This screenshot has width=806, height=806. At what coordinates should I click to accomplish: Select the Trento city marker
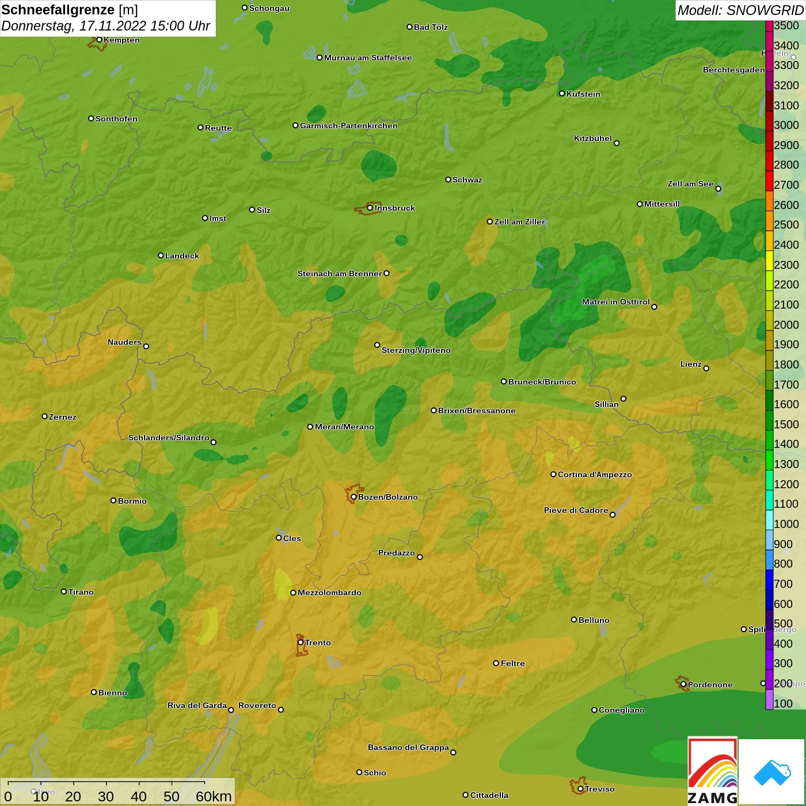point(301,642)
